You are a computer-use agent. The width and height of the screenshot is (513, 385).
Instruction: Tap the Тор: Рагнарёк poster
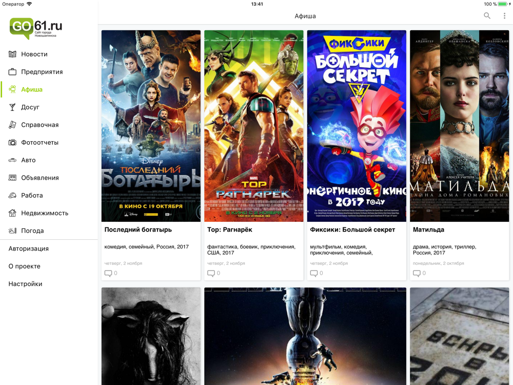point(253,126)
